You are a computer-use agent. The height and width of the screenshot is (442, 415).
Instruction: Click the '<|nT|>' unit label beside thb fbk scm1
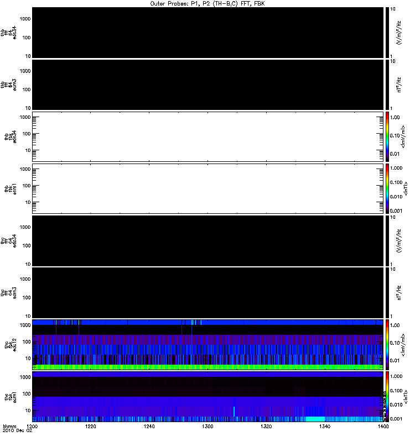pos(406,188)
